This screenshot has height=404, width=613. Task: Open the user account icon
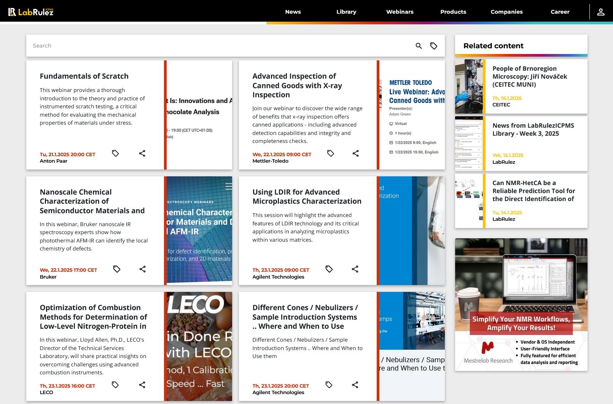pyautogui.click(x=601, y=12)
